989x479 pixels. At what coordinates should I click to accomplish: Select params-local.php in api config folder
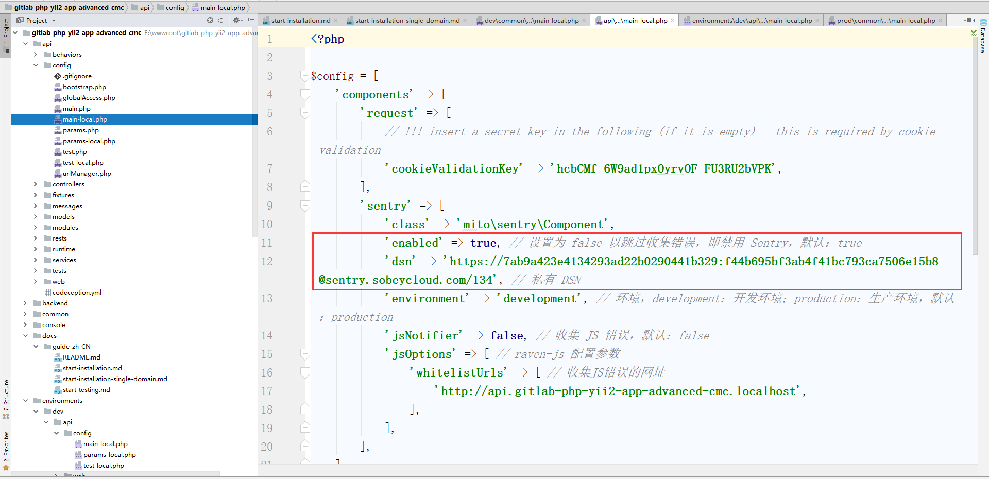click(x=89, y=141)
